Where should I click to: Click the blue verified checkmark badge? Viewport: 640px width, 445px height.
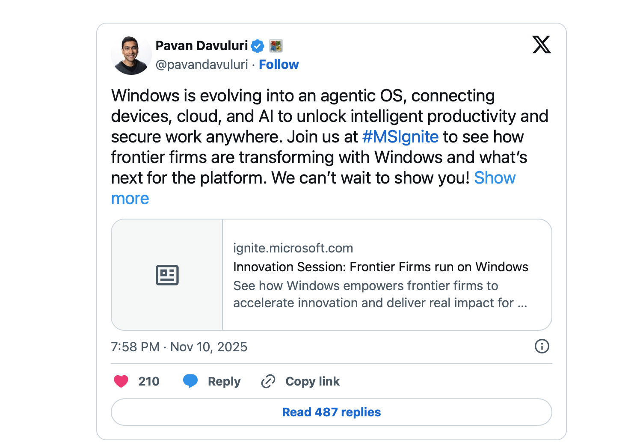(x=258, y=46)
